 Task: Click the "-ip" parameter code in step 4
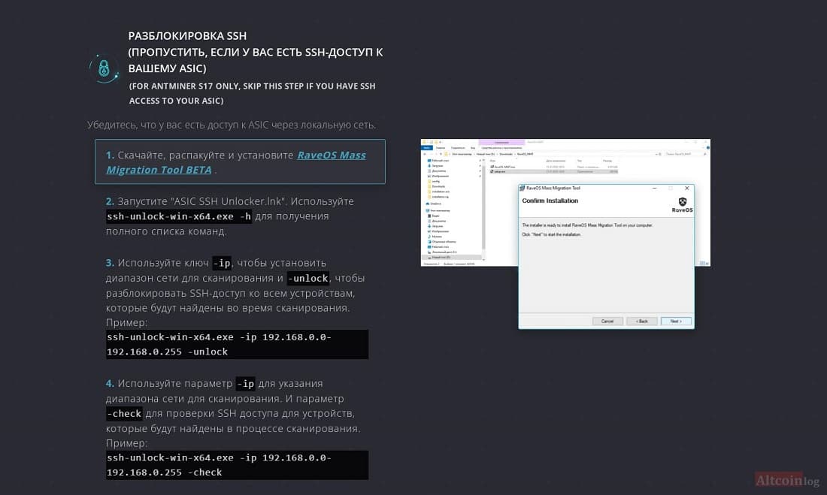pos(245,384)
